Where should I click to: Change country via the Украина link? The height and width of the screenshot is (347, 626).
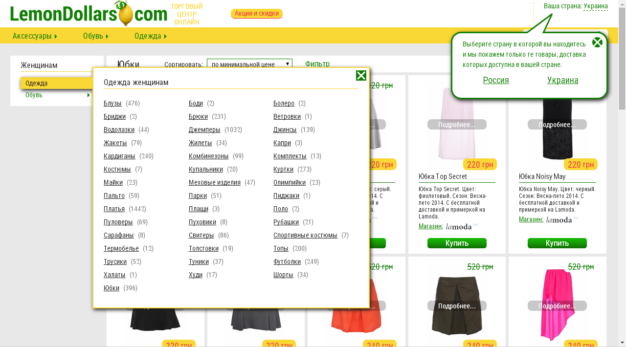tap(596, 6)
